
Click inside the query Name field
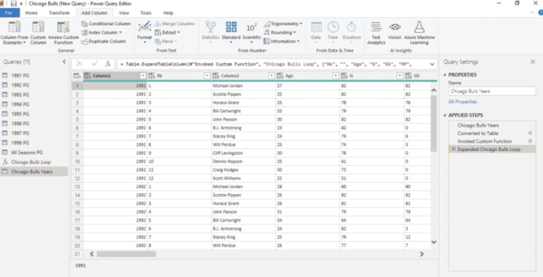pos(491,91)
